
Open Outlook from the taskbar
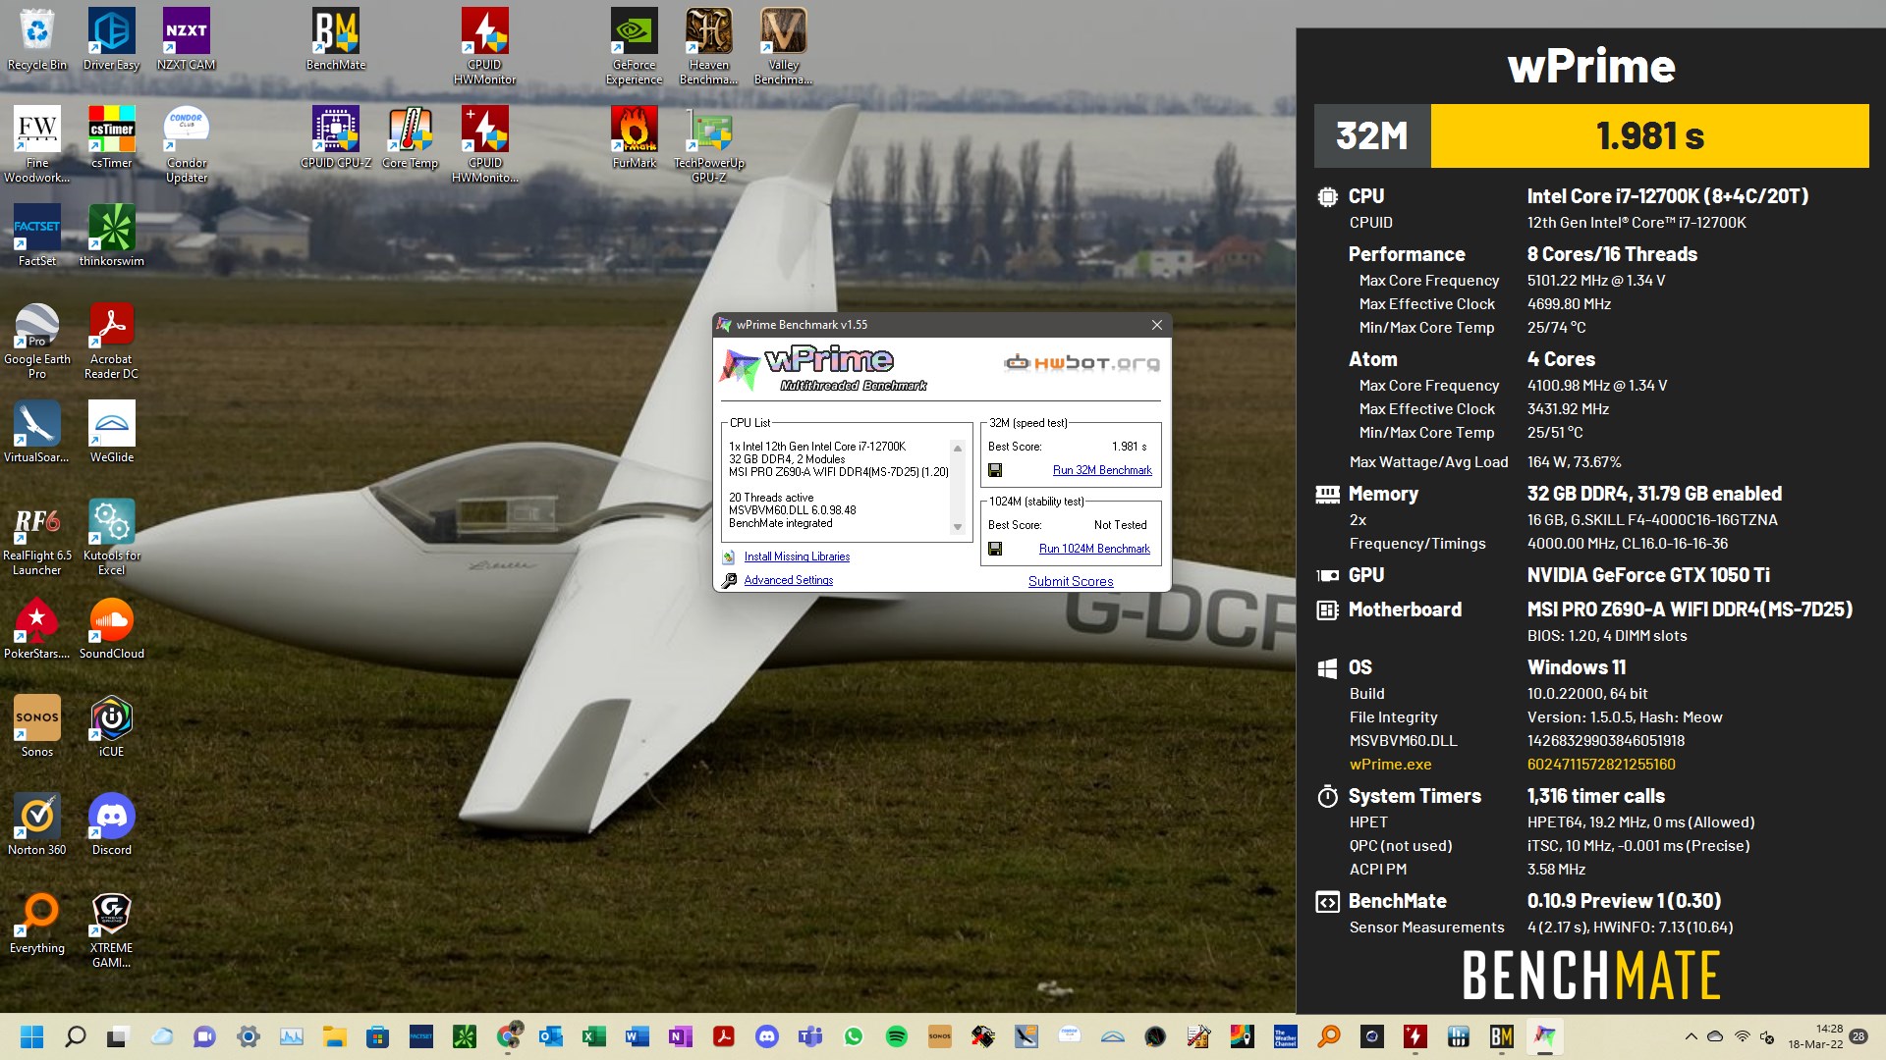(551, 1036)
